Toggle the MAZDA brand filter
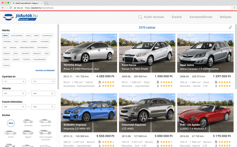Viewport: 237px width, 147px height. [x=13, y=47]
